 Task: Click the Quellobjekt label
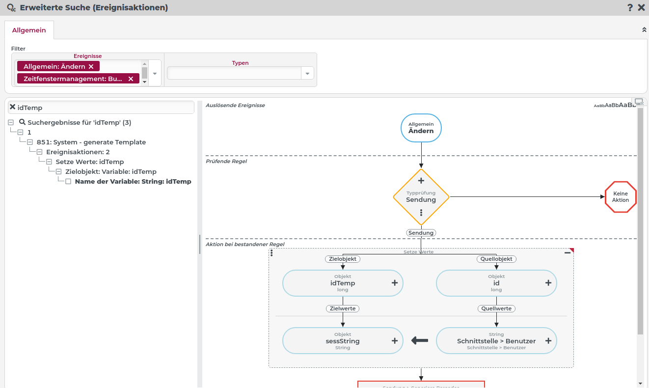[496, 259]
